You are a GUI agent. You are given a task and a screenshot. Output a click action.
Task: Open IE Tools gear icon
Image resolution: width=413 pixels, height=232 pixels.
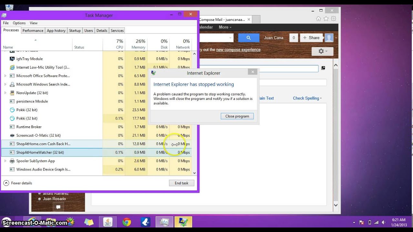[x=334, y=19]
